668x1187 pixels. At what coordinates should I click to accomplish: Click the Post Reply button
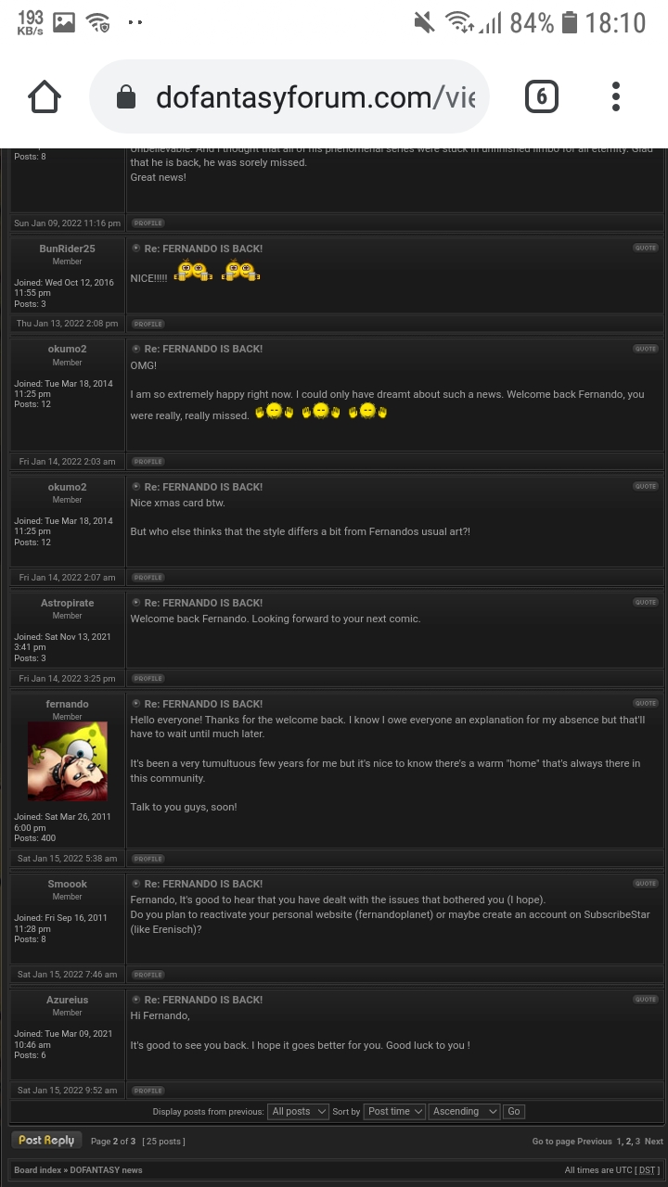(x=46, y=1141)
